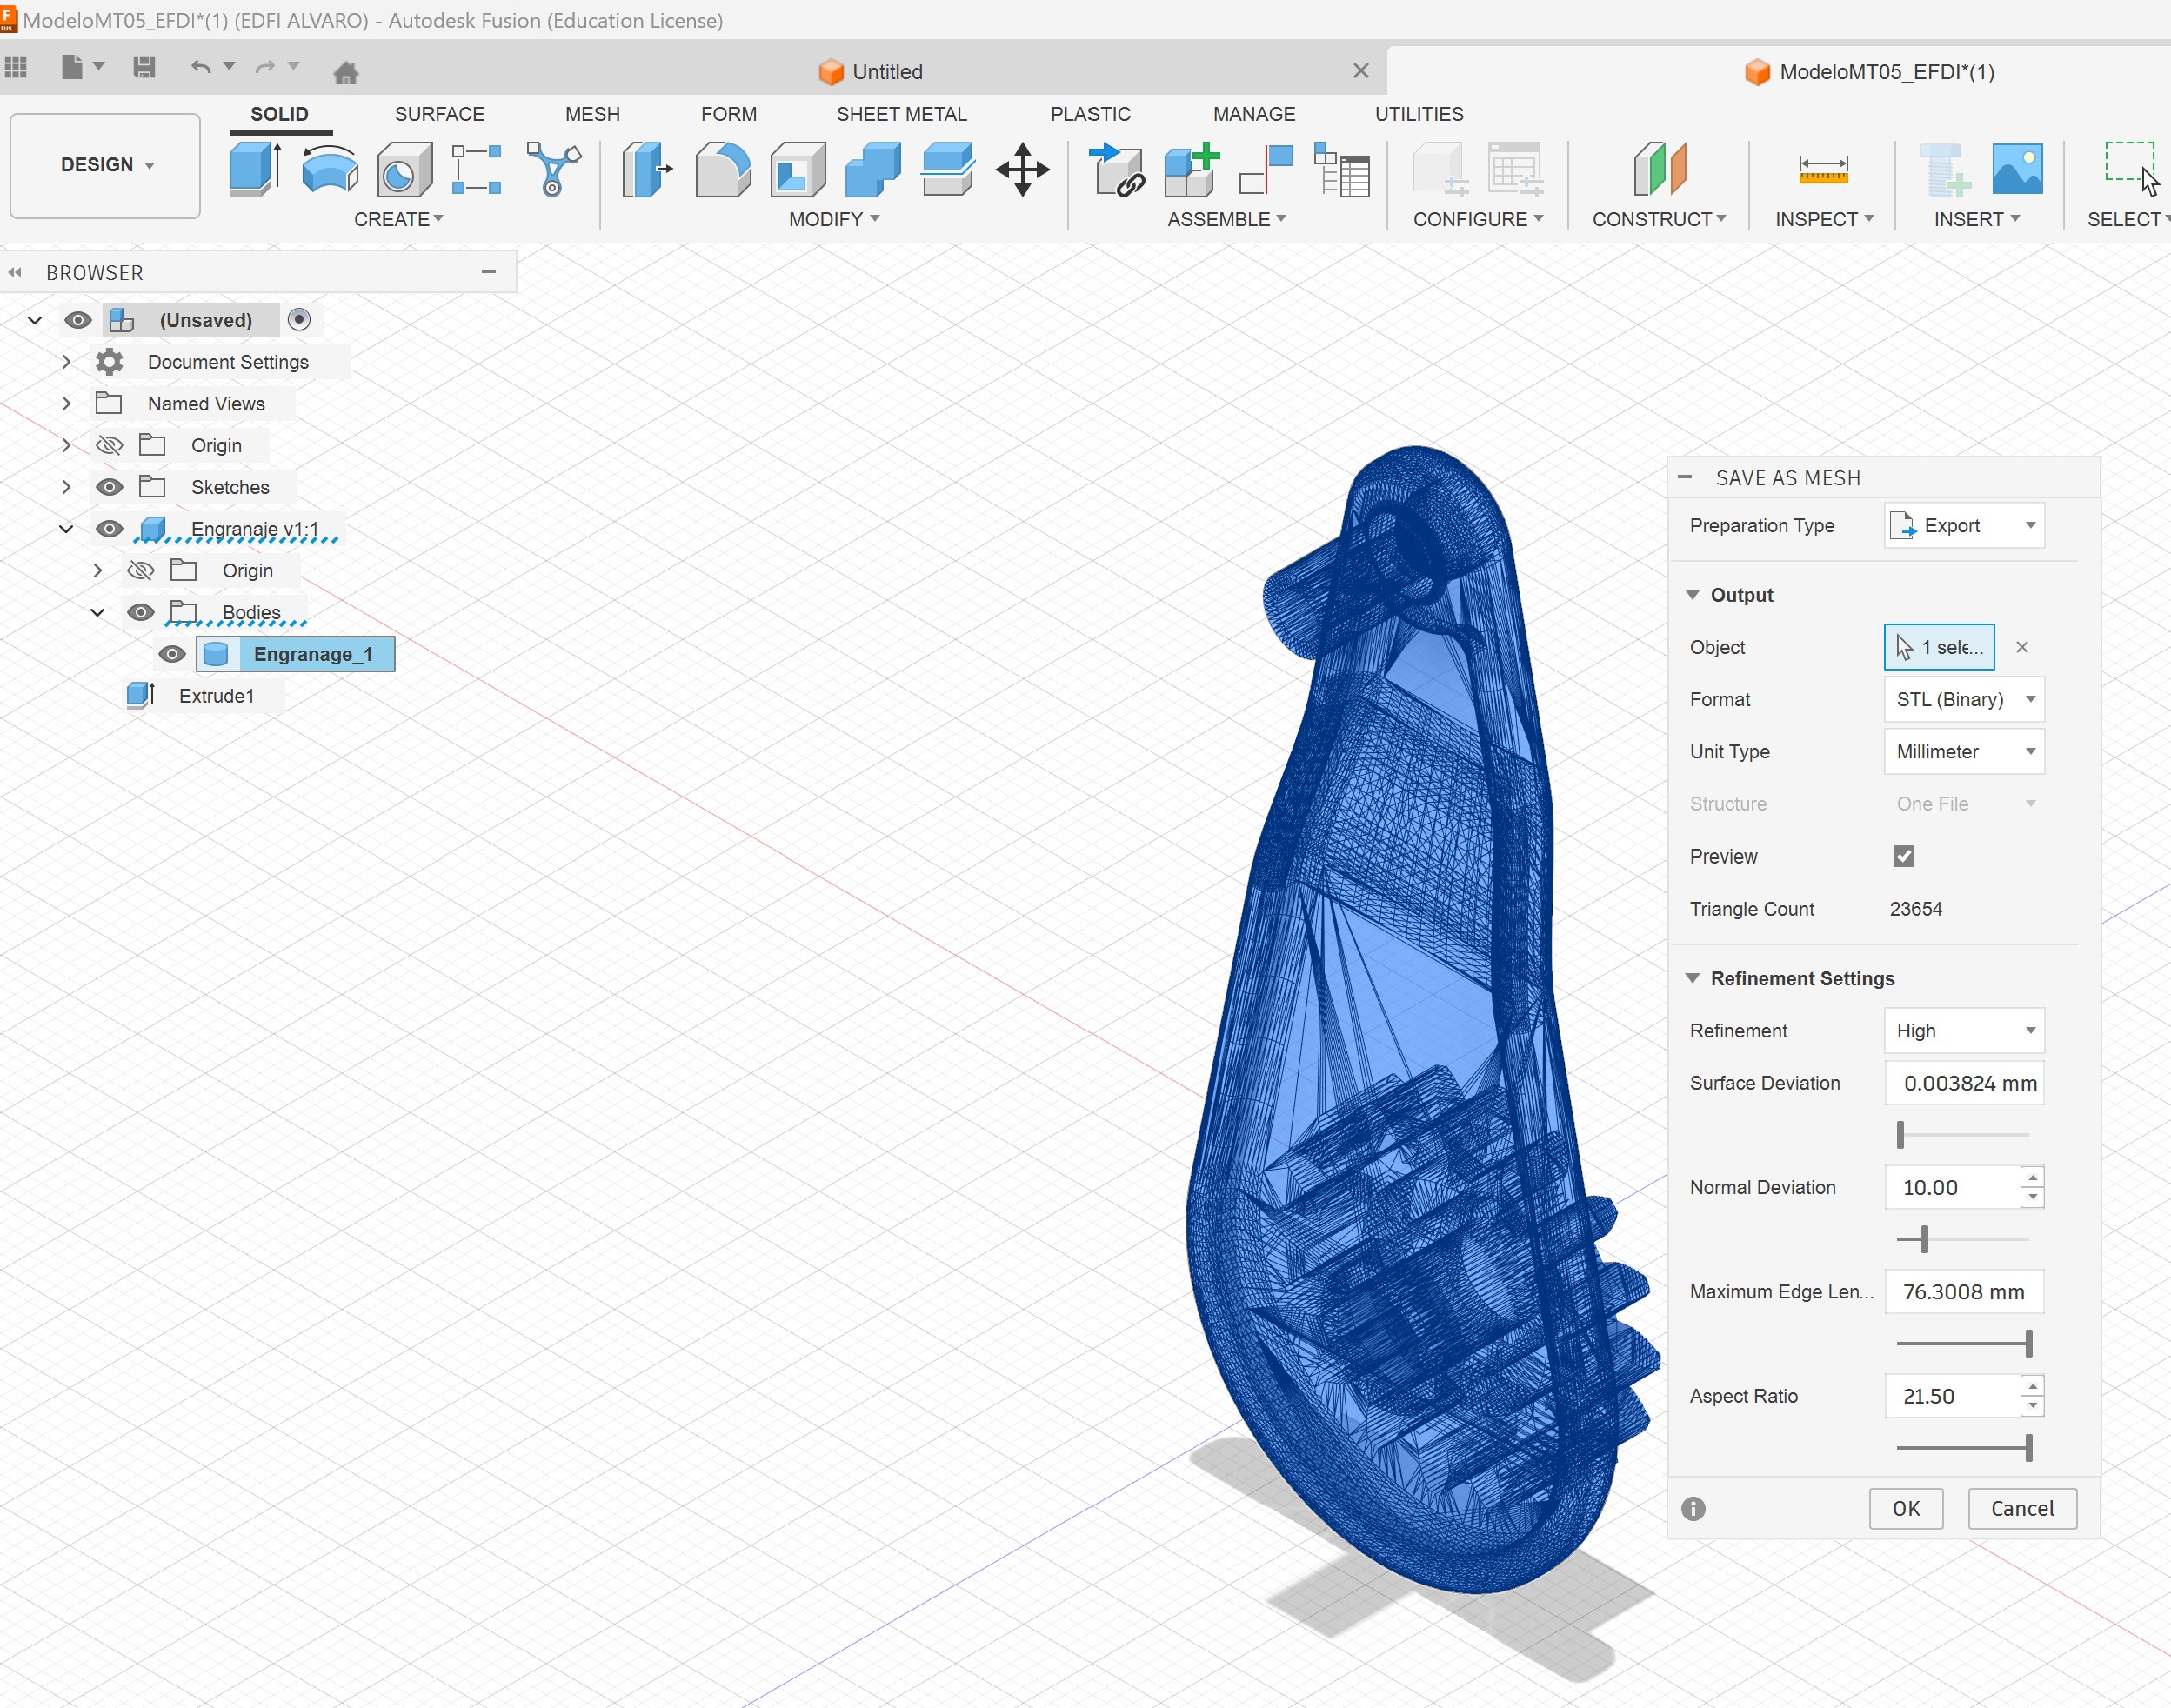Viewport: 2171px width, 1708px height.
Task: Click the Move/Copy arrows icon
Action: tap(1022, 168)
